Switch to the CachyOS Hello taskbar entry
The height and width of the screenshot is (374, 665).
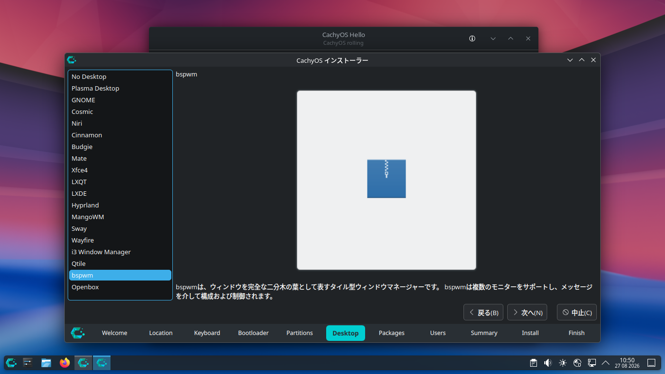pyautogui.click(x=83, y=362)
